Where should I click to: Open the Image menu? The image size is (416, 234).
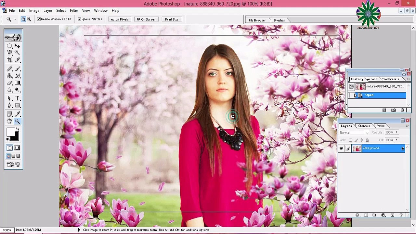coord(34,10)
